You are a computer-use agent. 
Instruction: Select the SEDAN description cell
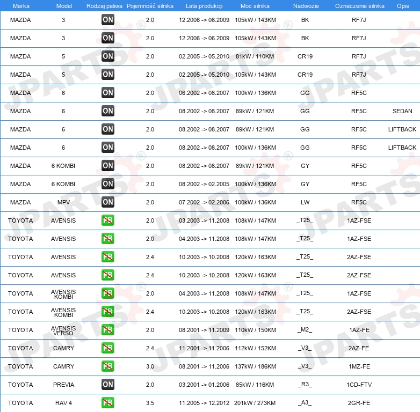pyautogui.click(x=402, y=111)
